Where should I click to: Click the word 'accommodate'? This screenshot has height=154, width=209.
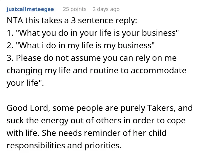pos(159,71)
